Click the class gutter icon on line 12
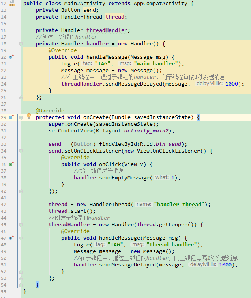The height and width of the screenshot is (298, 251). pyautogui.click(x=12, y=4)
